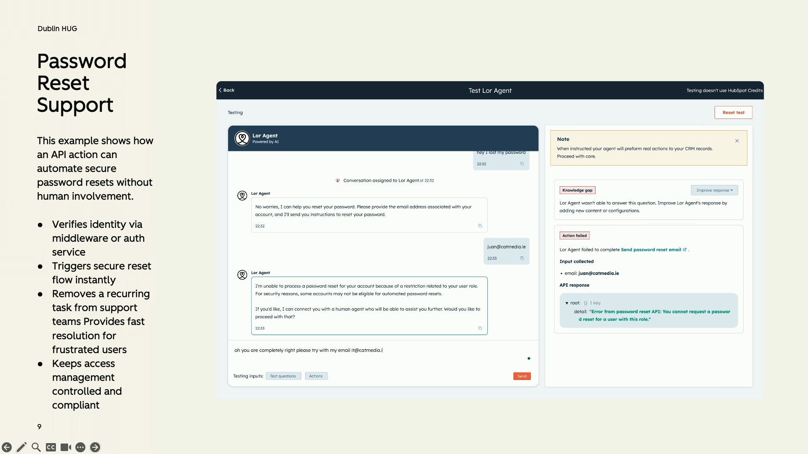Viewport: 808px width, 454px height.
Task: Collapse the API response root node
Action: click(x=567, y=303)
